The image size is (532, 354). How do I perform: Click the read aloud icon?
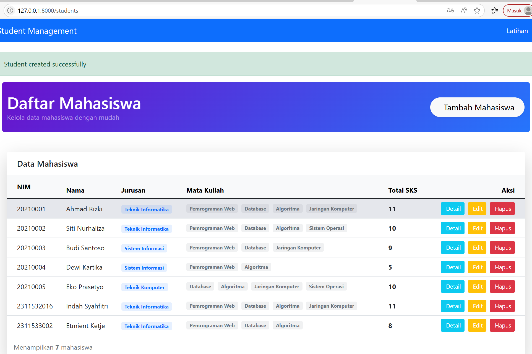pos(464,10)
